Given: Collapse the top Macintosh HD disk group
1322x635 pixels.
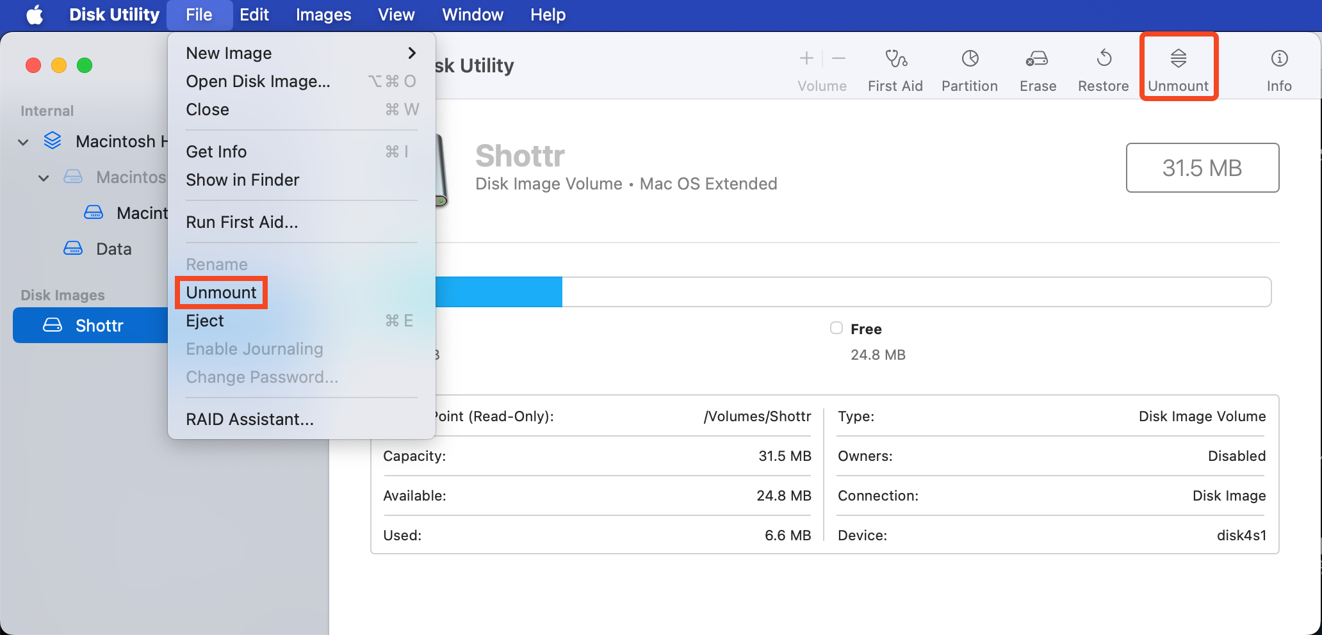Looking at the screenshot, I should [24, 141].
